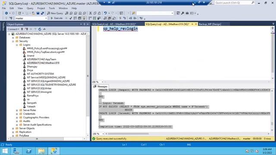Click the Paste clipboard icon

click(99, 13)
